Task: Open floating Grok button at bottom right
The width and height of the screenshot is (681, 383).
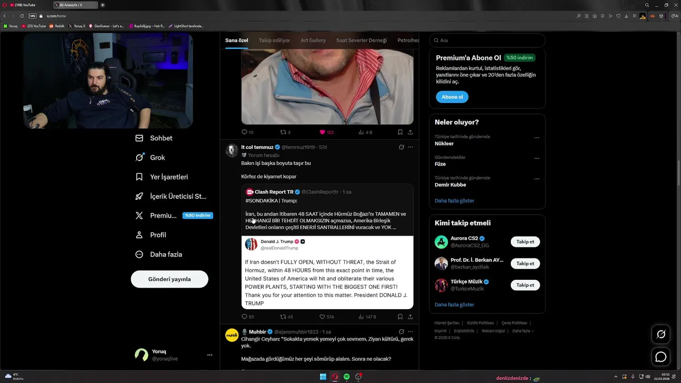Action: [661, 334]
